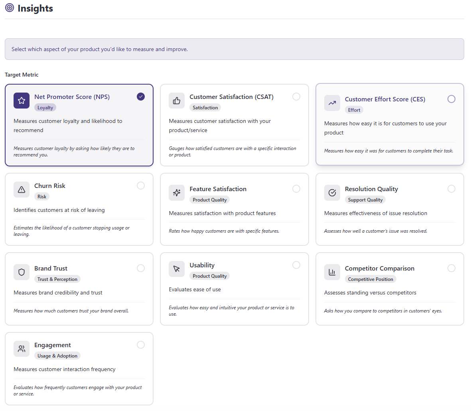Click the Product Quality tag under Usability
This screenshot has height=411, width=471.
[x=209, y=276]
